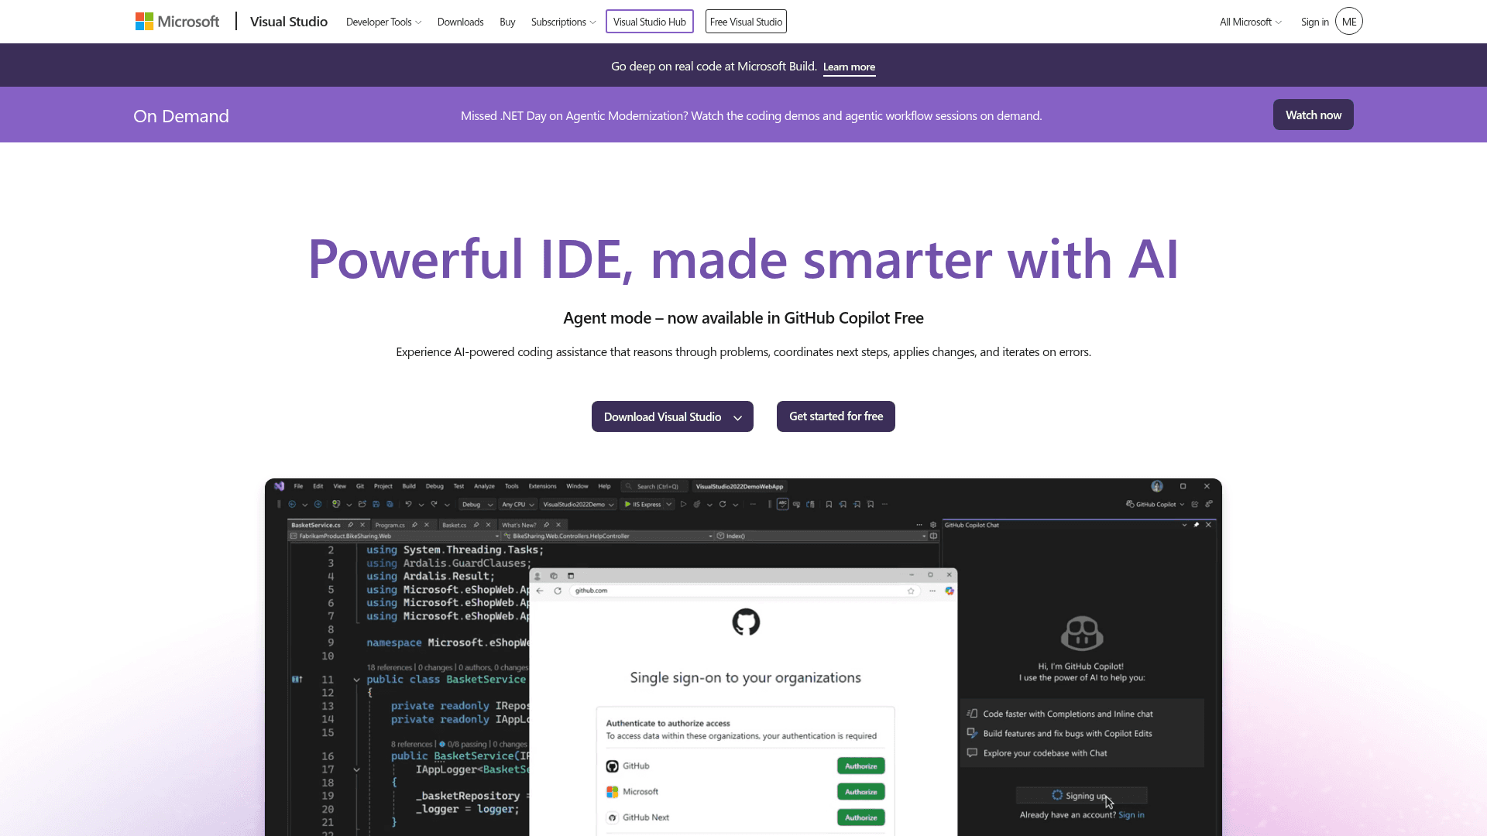The width and height of the screenshot is (1487, 836).
Task: Click the github.com address bar
Action: coord(743,591)
